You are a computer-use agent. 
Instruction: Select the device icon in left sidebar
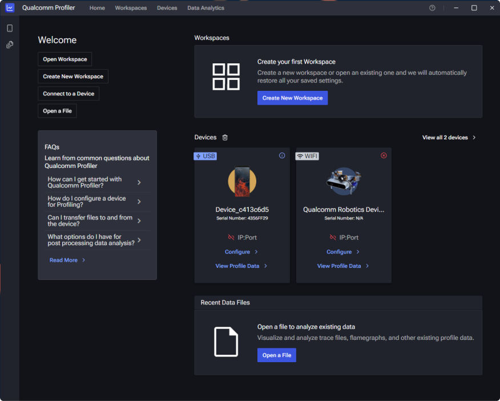[9, 27]
